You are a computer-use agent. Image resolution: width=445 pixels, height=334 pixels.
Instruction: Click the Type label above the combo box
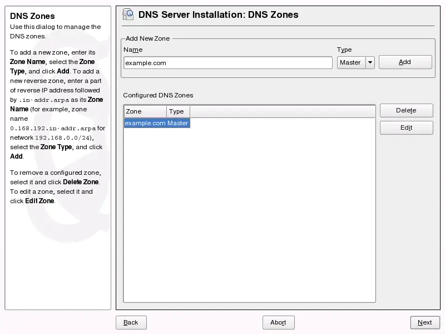click(344, 50)
